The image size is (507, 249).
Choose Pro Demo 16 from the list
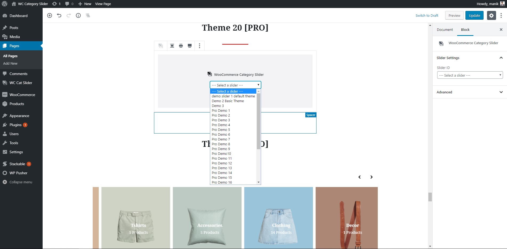[x=233, y=182]
